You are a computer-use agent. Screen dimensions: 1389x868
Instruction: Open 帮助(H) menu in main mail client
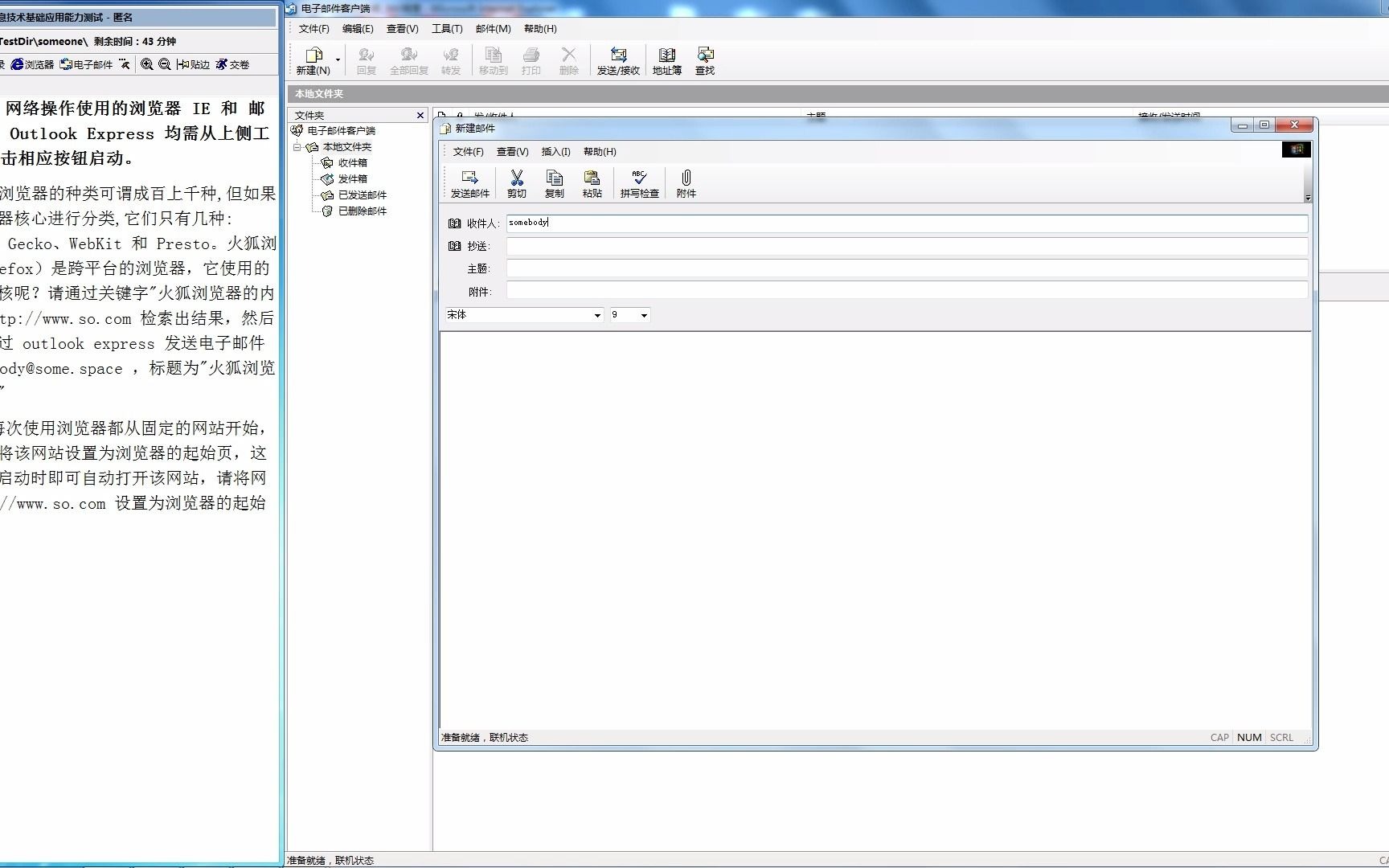(x=540, y=29)
